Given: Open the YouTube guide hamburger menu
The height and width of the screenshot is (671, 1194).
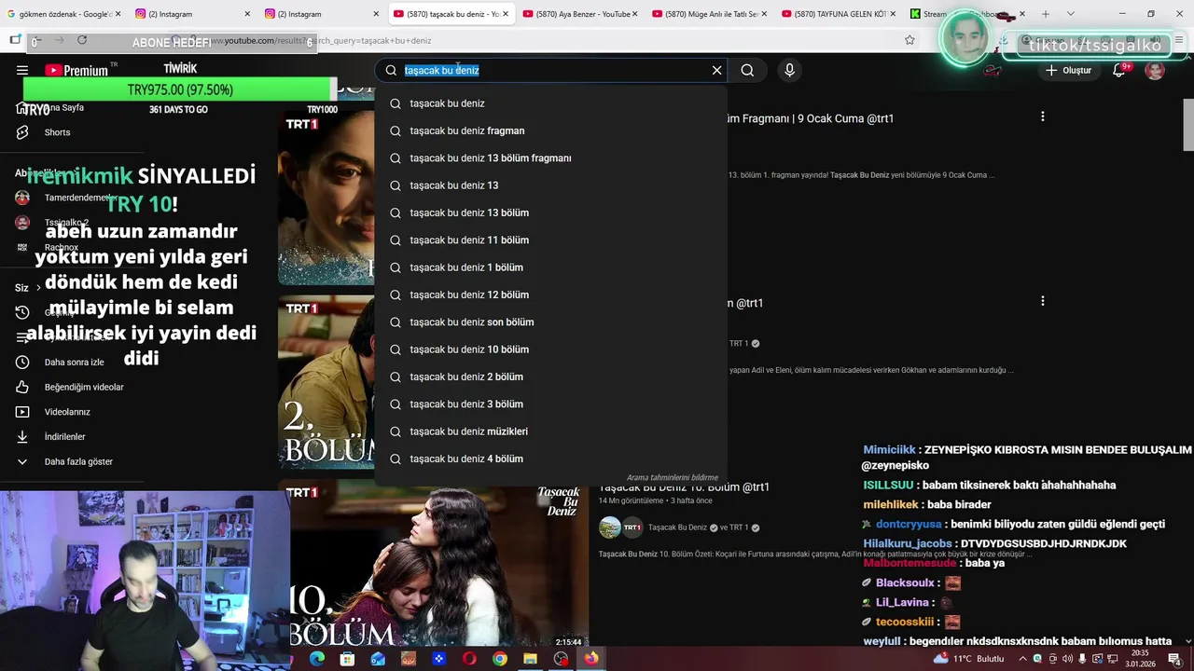Looking at the screenshot, I should [x=22, y=70].
